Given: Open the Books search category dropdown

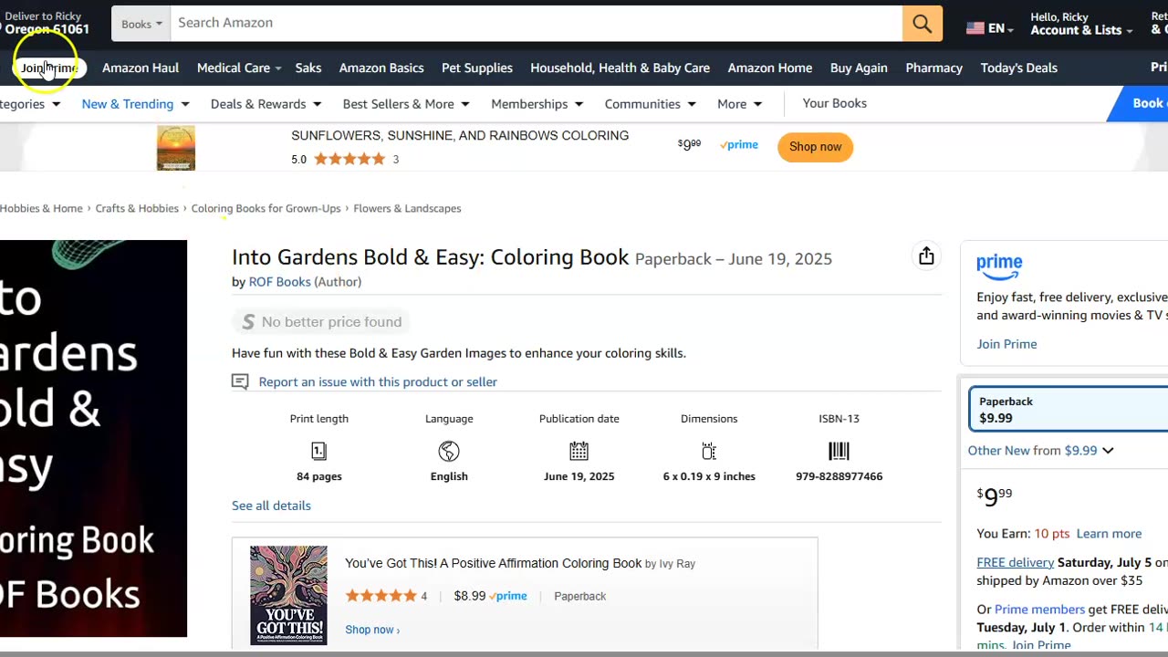Looking at the screenshot, I should tap(141, 24).
